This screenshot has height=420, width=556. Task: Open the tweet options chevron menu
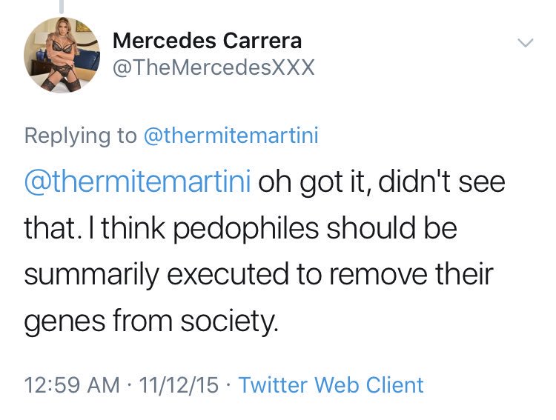tap(525, 43)
